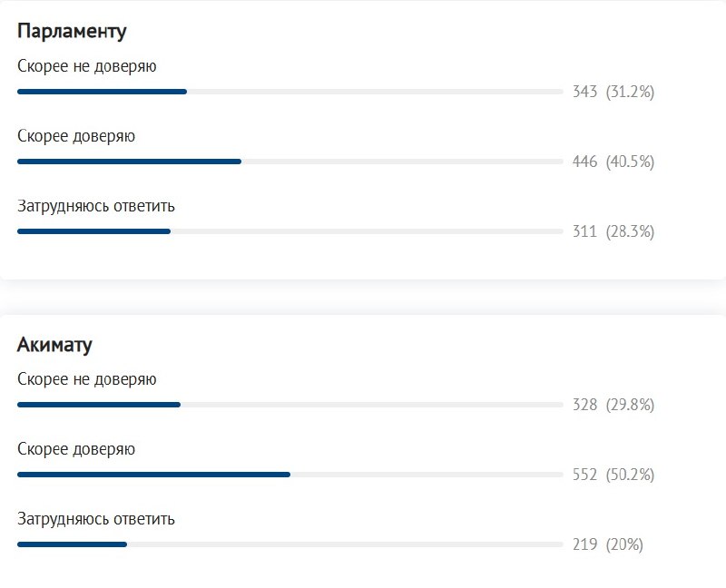726x588 pixels.
Task: Select "Скорее не доверяю" under Акимату
Action: coord(87,379)
